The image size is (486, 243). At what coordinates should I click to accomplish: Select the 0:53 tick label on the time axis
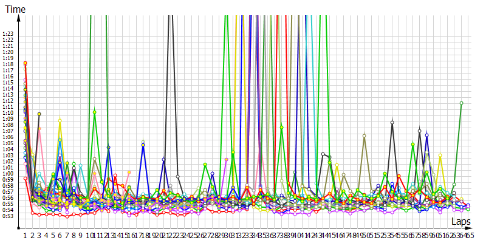(8, 216)
